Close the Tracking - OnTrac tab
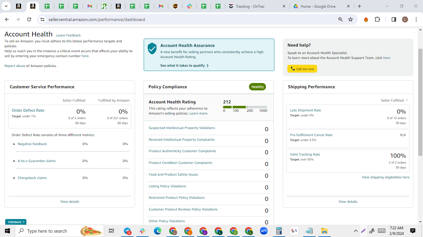 click(284, 6)
